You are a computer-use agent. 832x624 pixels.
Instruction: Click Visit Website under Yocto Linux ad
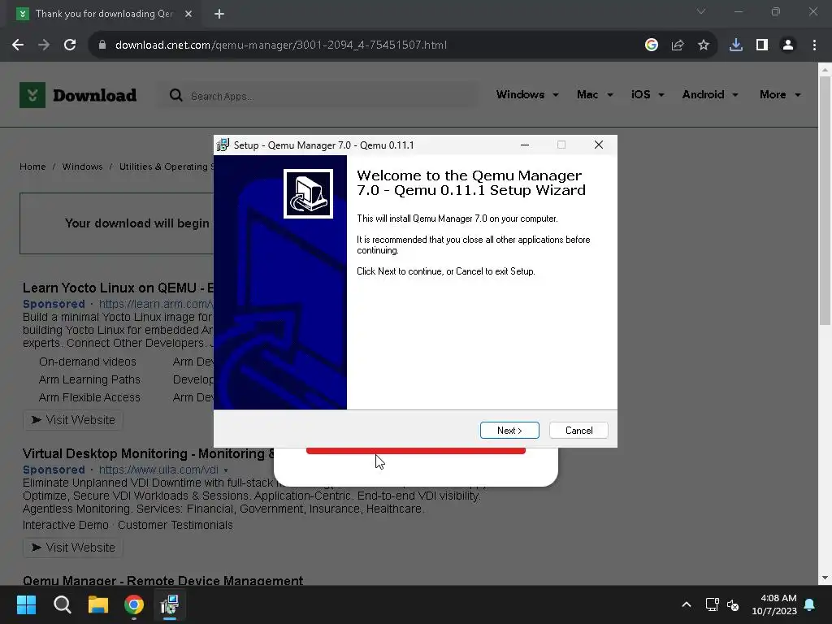pos(73,420)
